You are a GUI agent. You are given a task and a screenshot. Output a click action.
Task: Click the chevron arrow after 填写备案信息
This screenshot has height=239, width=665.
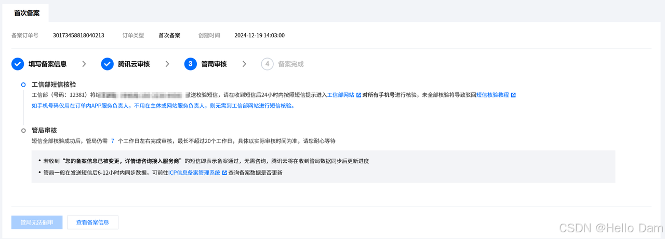(84, 64)
